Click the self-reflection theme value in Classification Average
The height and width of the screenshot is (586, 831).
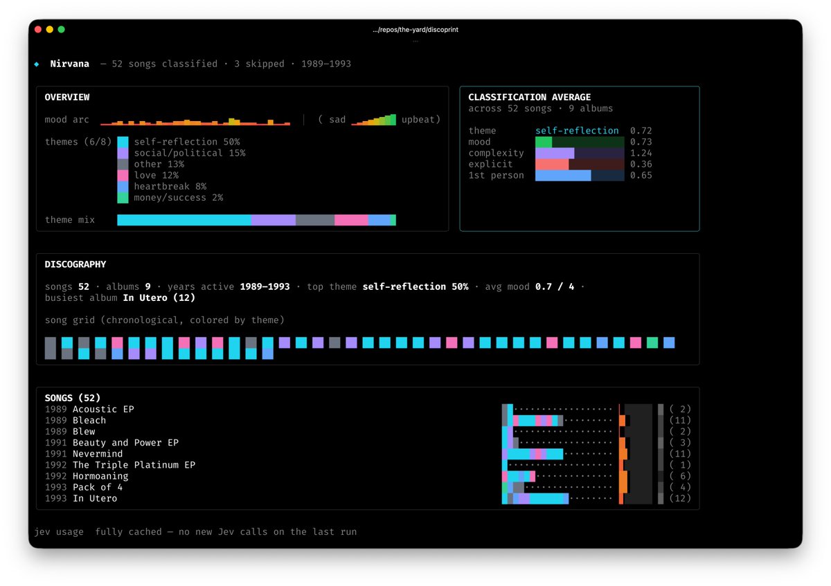pos(577,131)
